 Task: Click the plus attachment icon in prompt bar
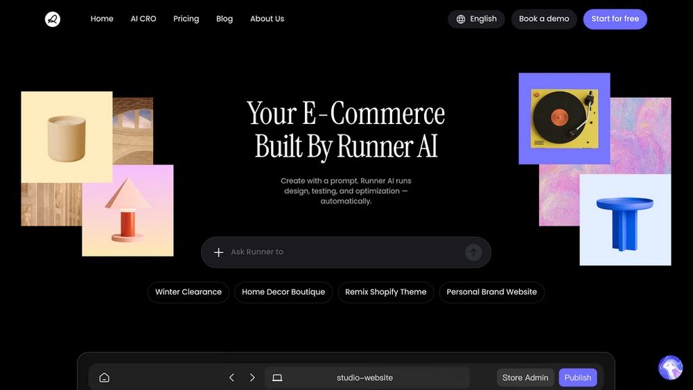[218, 252]
